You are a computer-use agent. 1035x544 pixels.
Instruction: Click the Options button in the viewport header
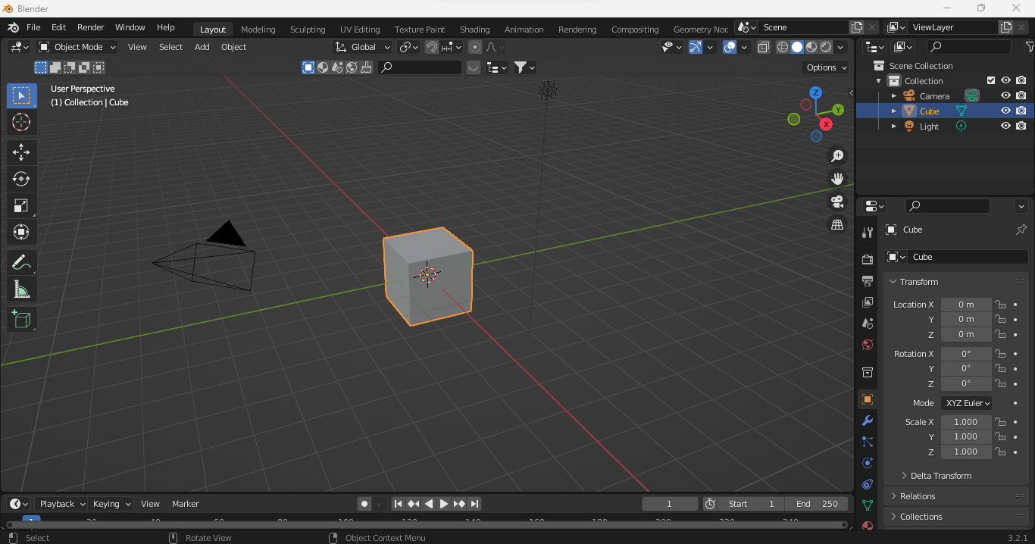[825, 67]
